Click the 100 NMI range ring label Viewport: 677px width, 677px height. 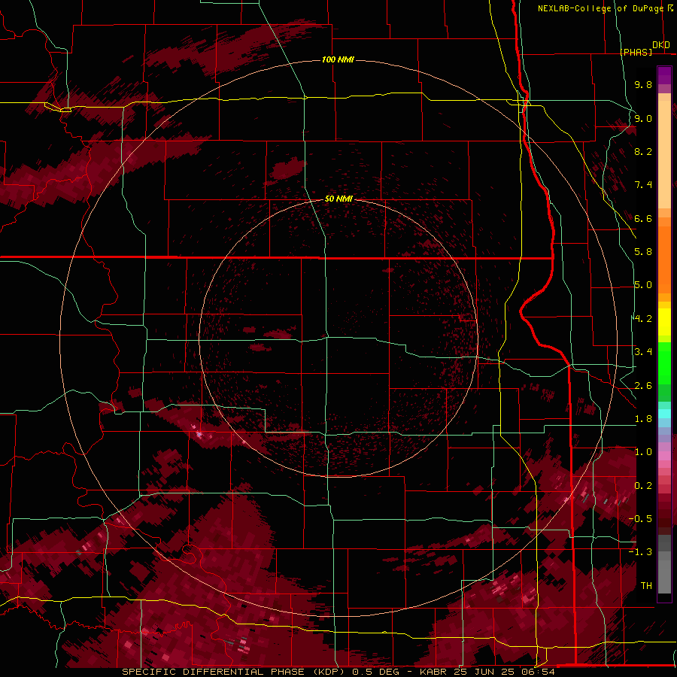338,59
